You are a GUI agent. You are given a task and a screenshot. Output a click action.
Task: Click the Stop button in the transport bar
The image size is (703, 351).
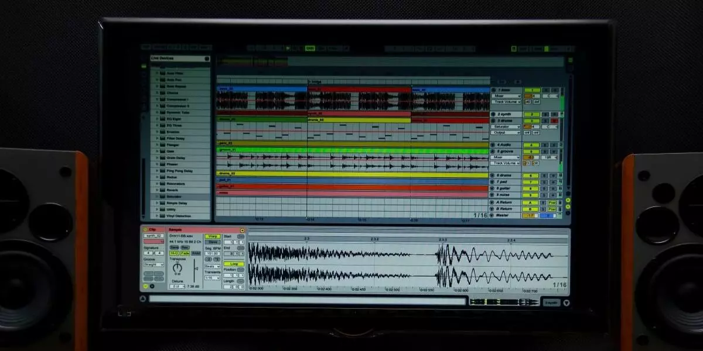coord(294,47)
